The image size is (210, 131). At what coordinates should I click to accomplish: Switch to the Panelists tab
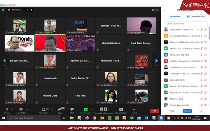coord(175,17)
